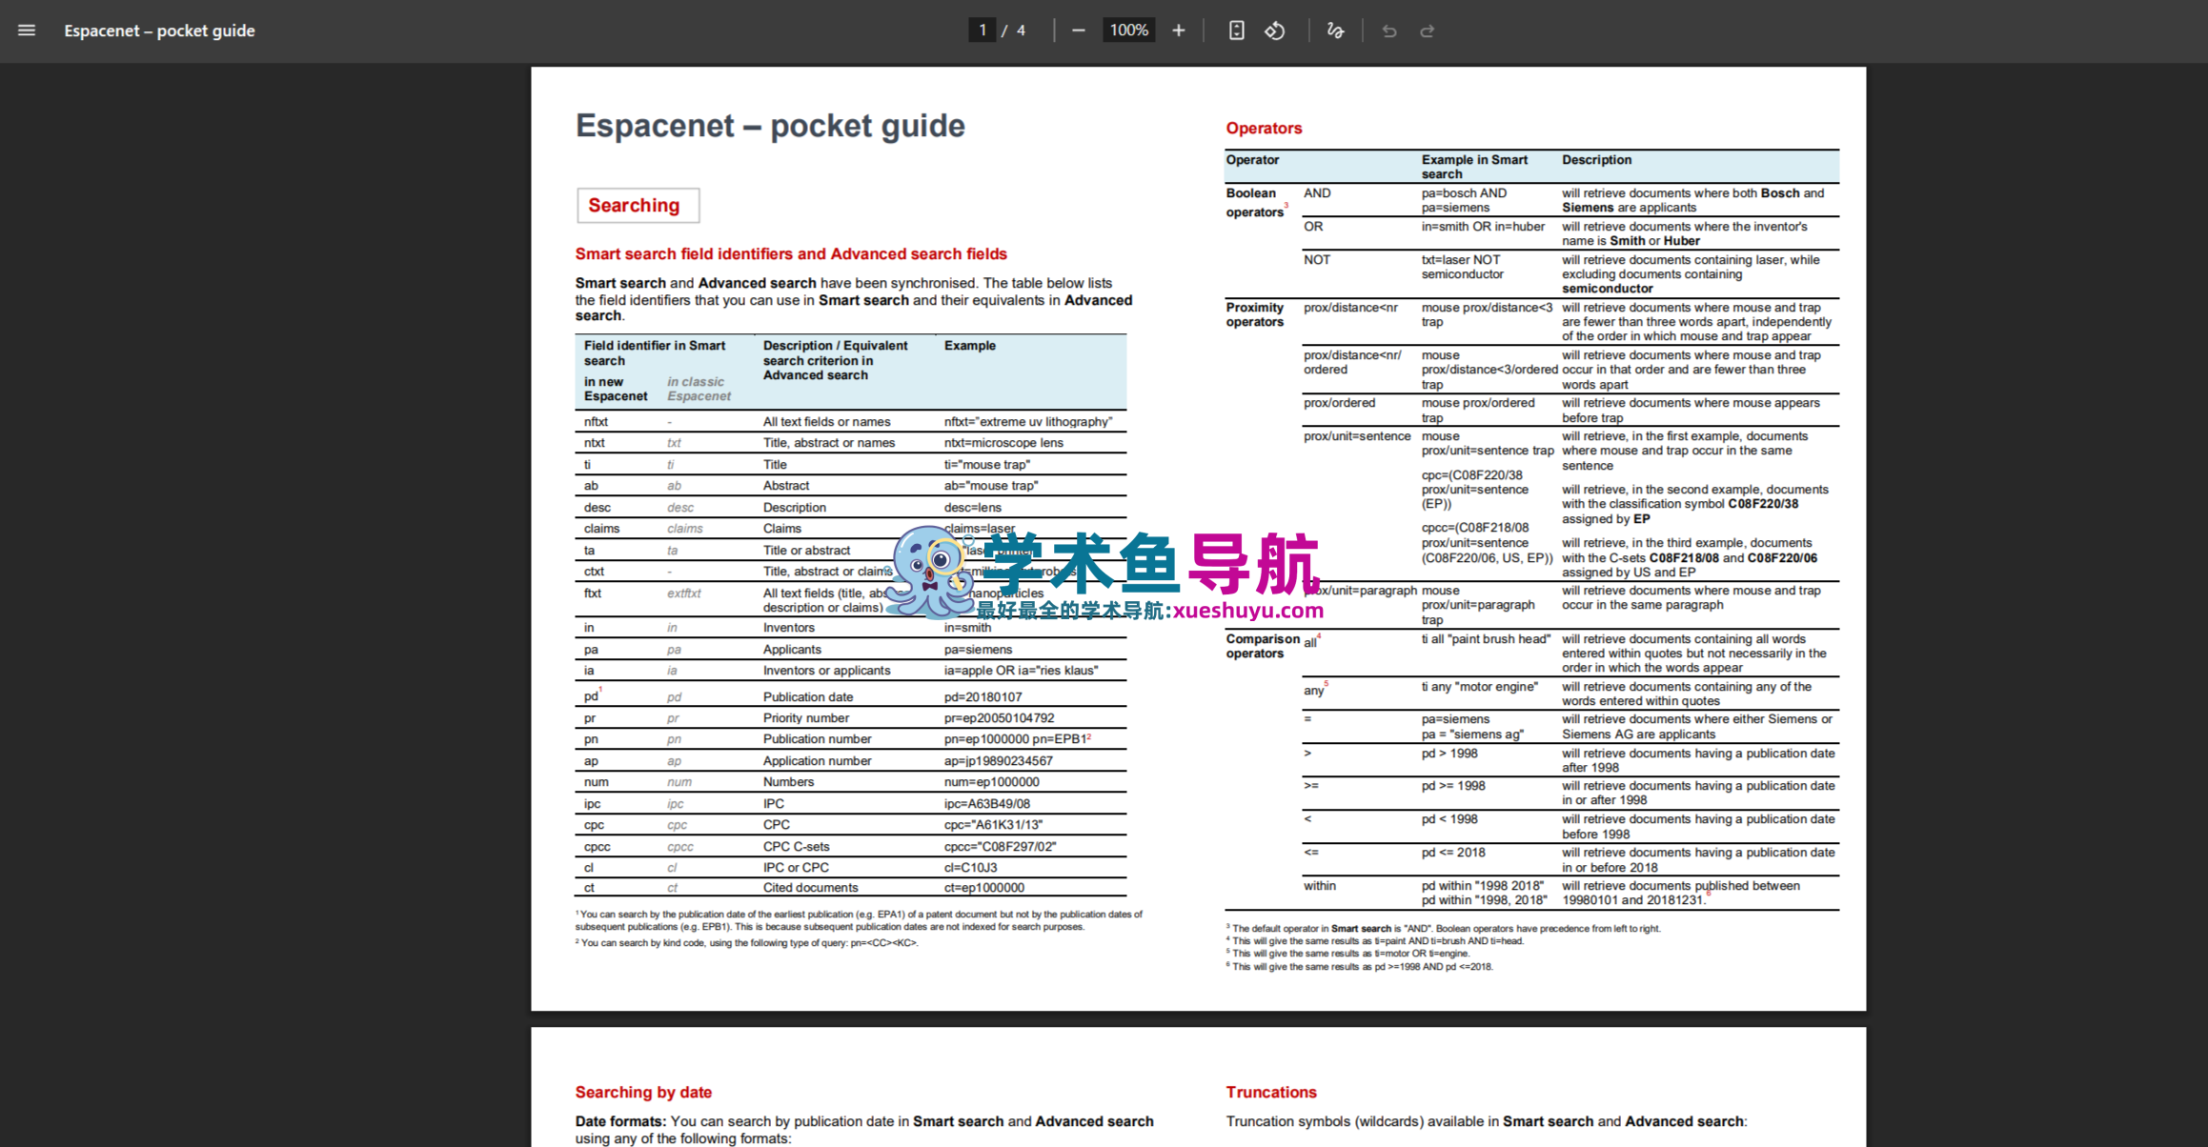Click the Smart search field identifiers subheading

(x=791, y=253)
